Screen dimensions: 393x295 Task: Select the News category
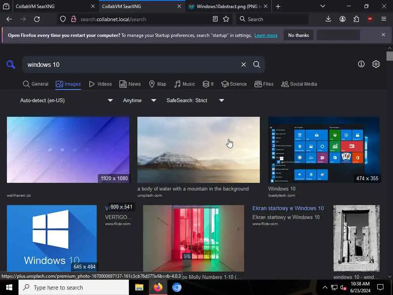pos(130,84)
